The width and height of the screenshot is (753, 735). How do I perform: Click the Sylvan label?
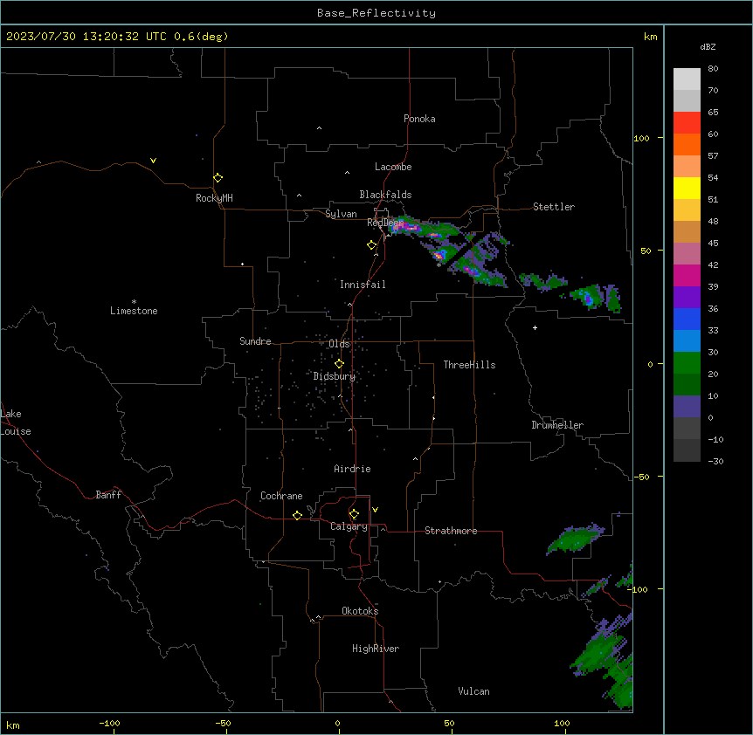click(x=341, y=214)
